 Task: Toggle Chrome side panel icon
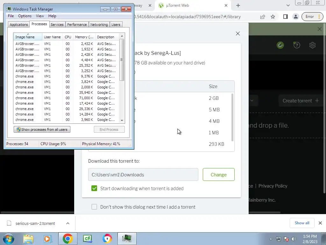pyautogui.click(x=286, y=17)
